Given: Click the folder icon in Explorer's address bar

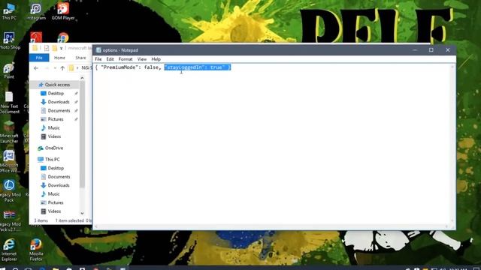Looking at the screenshot, I should coord(71,68).
